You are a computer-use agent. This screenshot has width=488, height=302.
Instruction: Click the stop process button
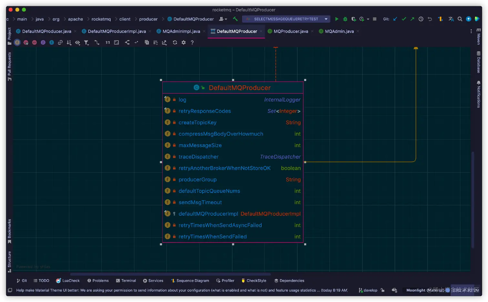pyautogui.click(x=375, y=19)
